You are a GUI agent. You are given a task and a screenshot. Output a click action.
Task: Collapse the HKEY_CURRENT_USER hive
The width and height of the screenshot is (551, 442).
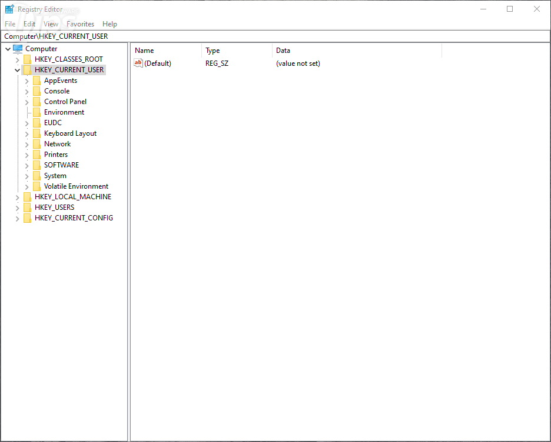click(x=17, y=70)
